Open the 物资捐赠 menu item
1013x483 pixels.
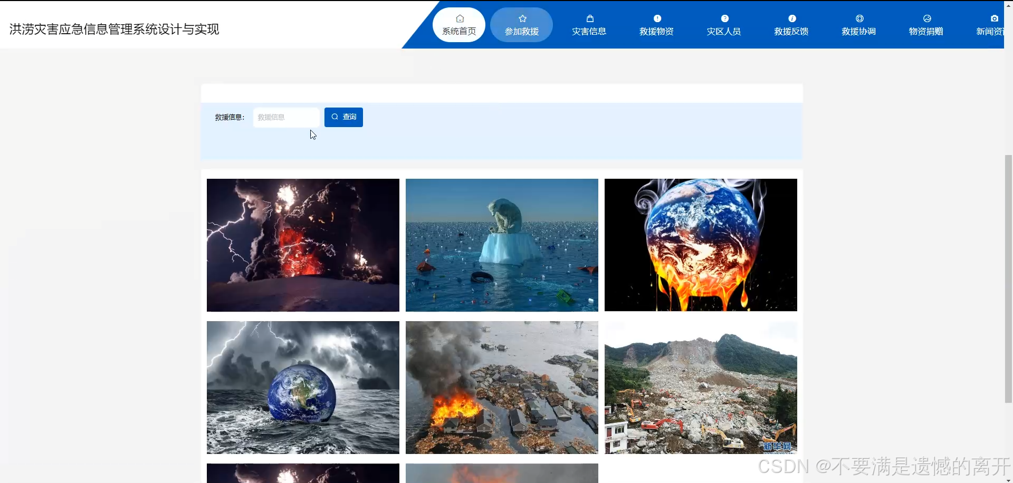point(926,25)
